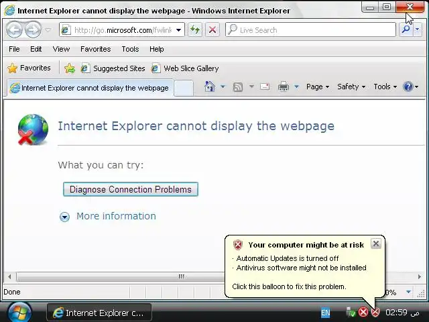This screenshot has height=322, width=429.
Task: Click the Print icon
Action: click(x=284, y=87)
